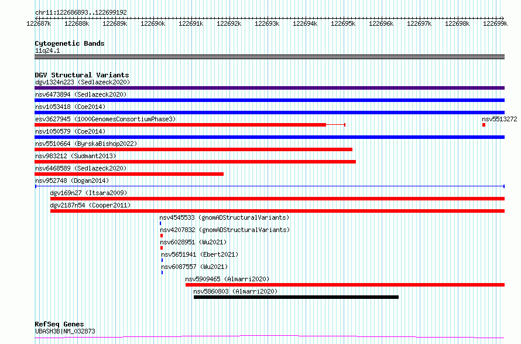Click the purple dgv1324n223 variant bar

pyautogui.click(x=269, y=88)
